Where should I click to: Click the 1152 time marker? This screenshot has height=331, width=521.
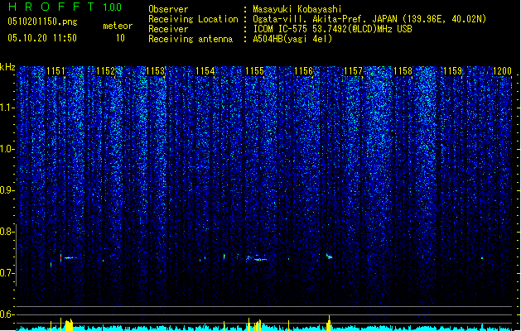(105, 71)
